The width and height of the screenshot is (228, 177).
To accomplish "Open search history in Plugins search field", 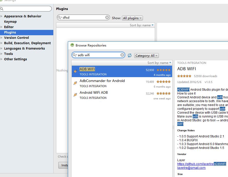I will tap(60, 17).
